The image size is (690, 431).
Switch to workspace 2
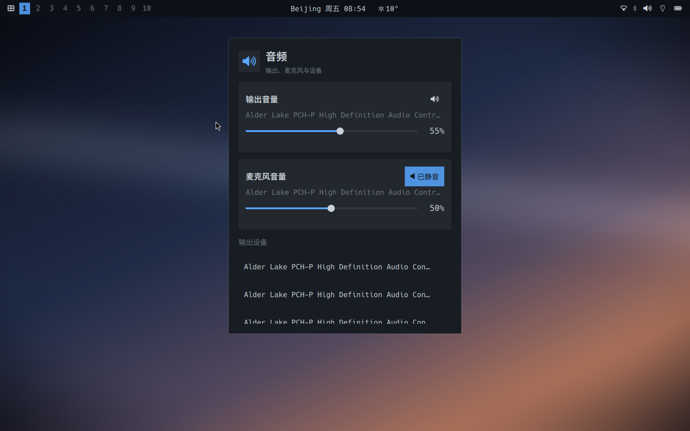coord(38,8)
